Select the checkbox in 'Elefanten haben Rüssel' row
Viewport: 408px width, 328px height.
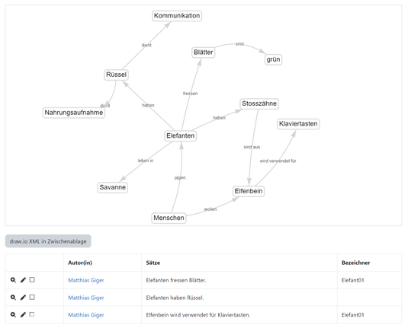32,297
